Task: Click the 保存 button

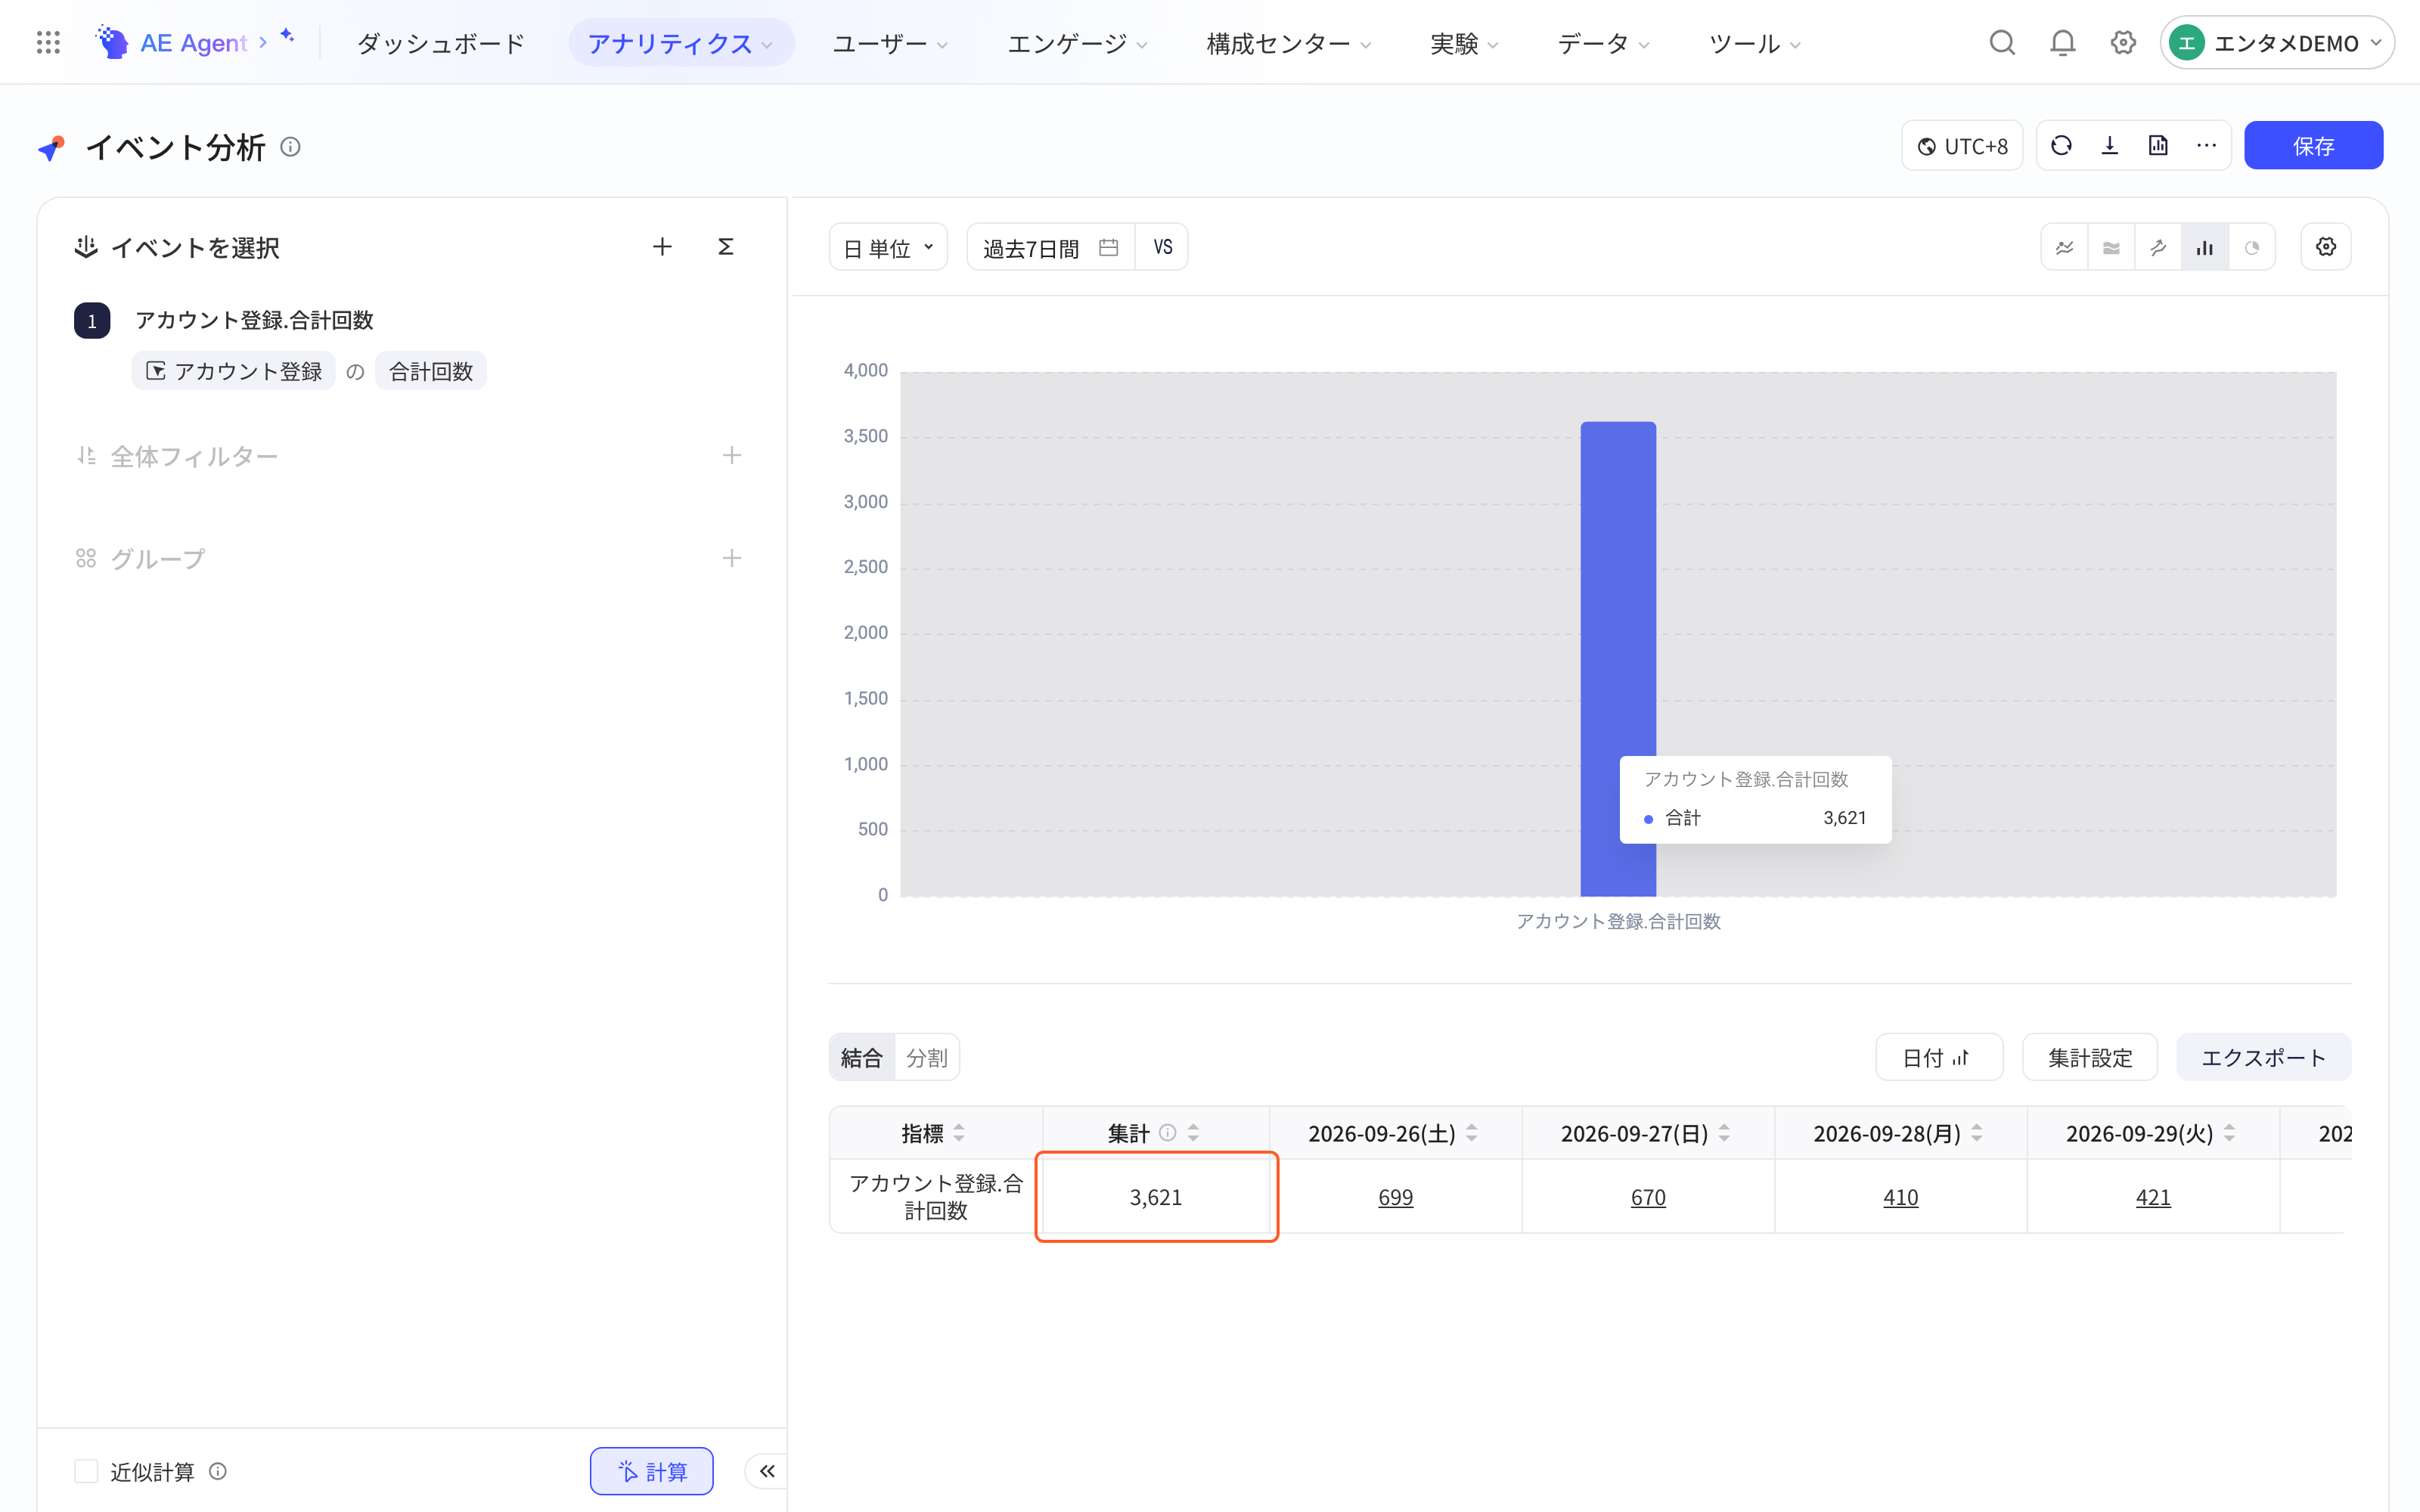Action: [2313, 146]
